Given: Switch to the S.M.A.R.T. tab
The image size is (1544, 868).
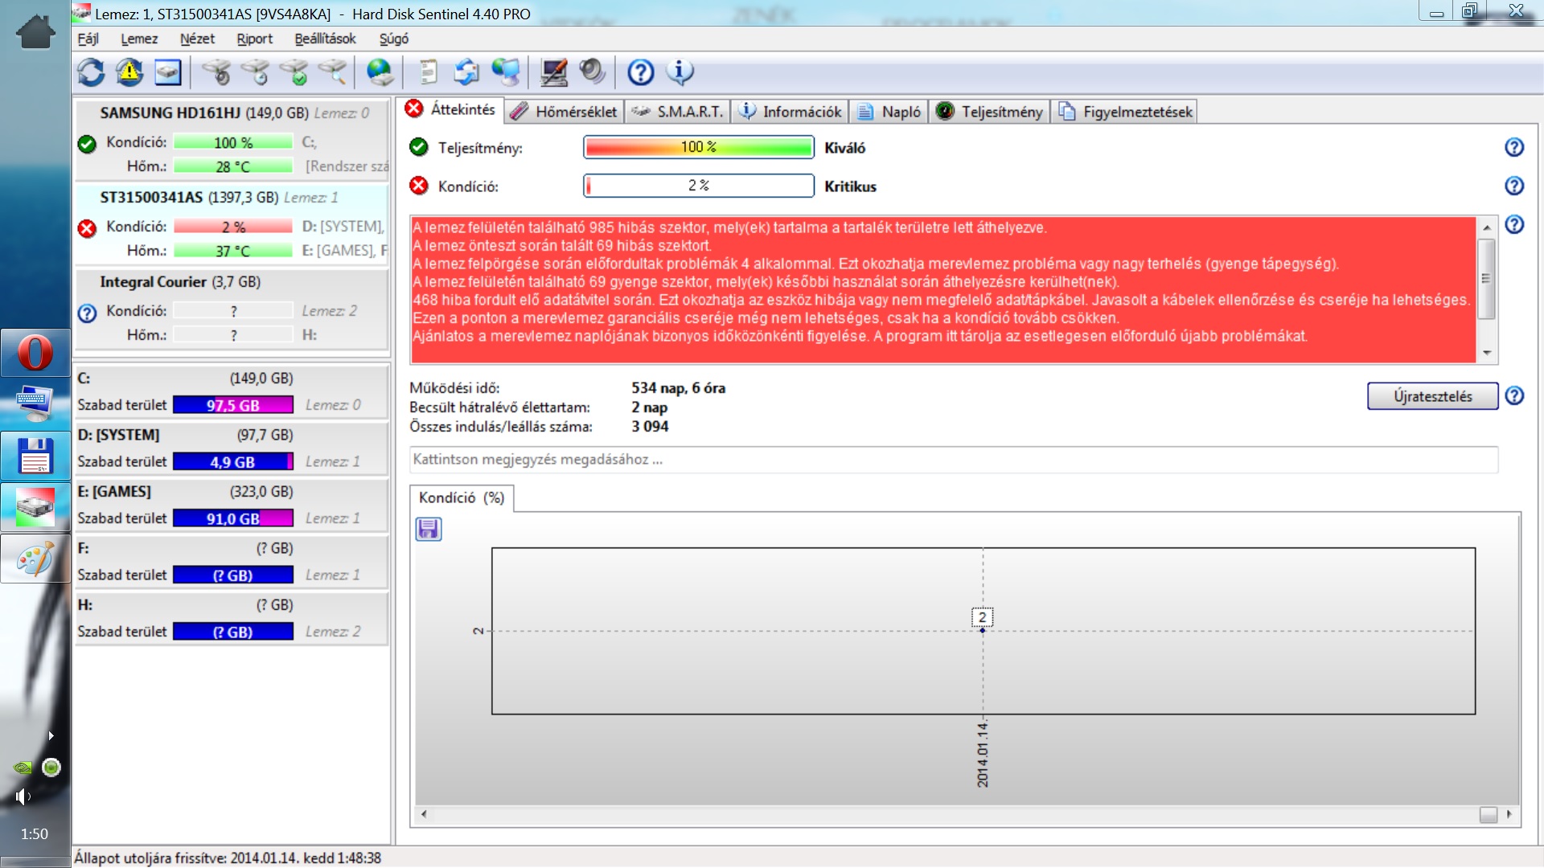Looking at the screenshot, I should coord(676,112).
